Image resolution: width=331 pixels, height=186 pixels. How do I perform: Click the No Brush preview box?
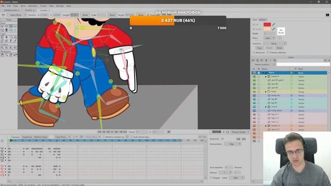pyautogui.click(x=281, y=32)
